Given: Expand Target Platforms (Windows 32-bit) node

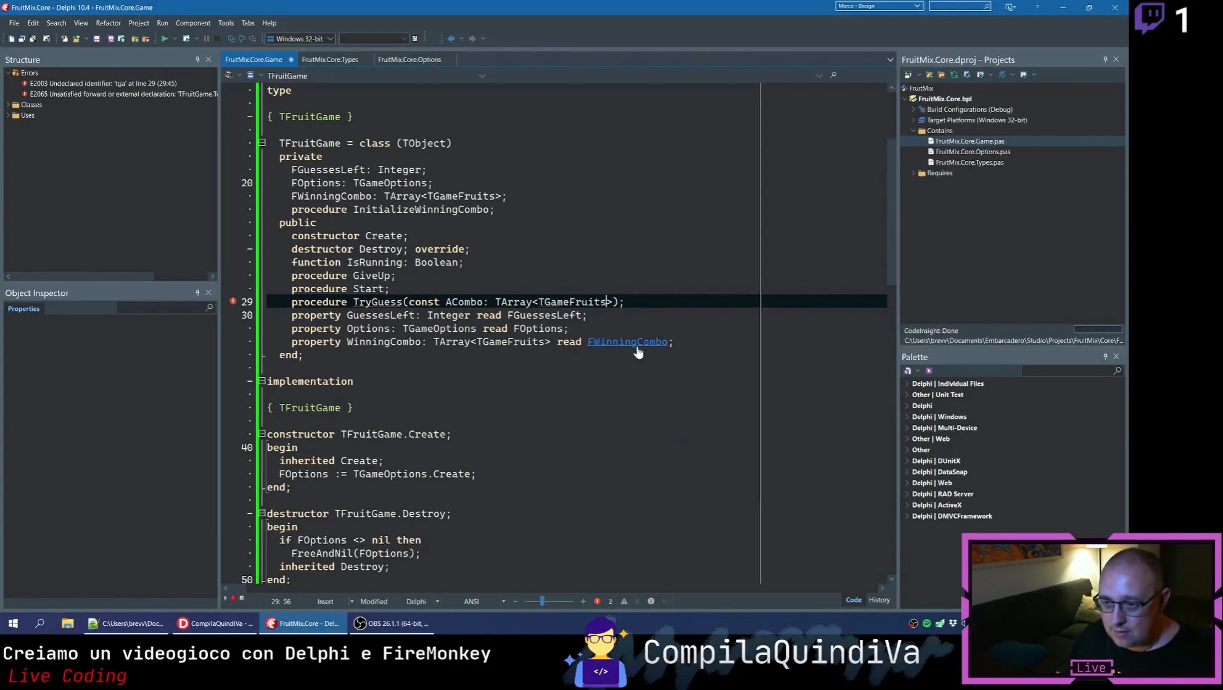Looking at the screenshot, I should coord(913,120).
